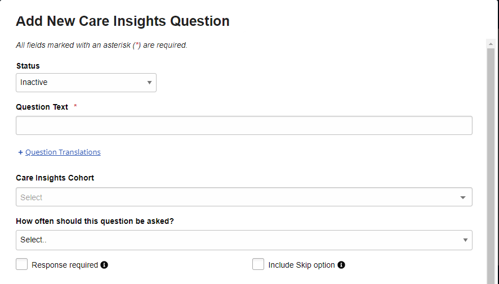Viewport: 499px width, 284px height.
Task: Open the Status dropdown showing Inactive
Action: click(84, 83)
